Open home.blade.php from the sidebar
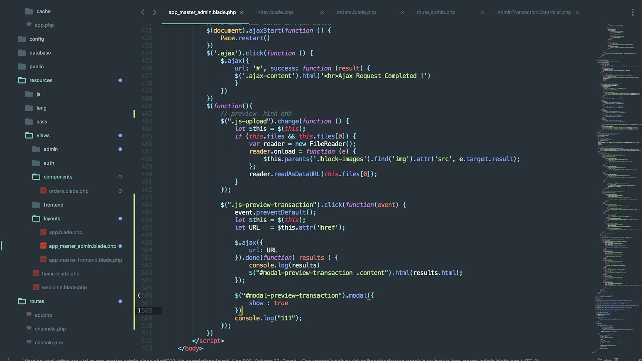 pyautogui.click(x=61, y=273)
